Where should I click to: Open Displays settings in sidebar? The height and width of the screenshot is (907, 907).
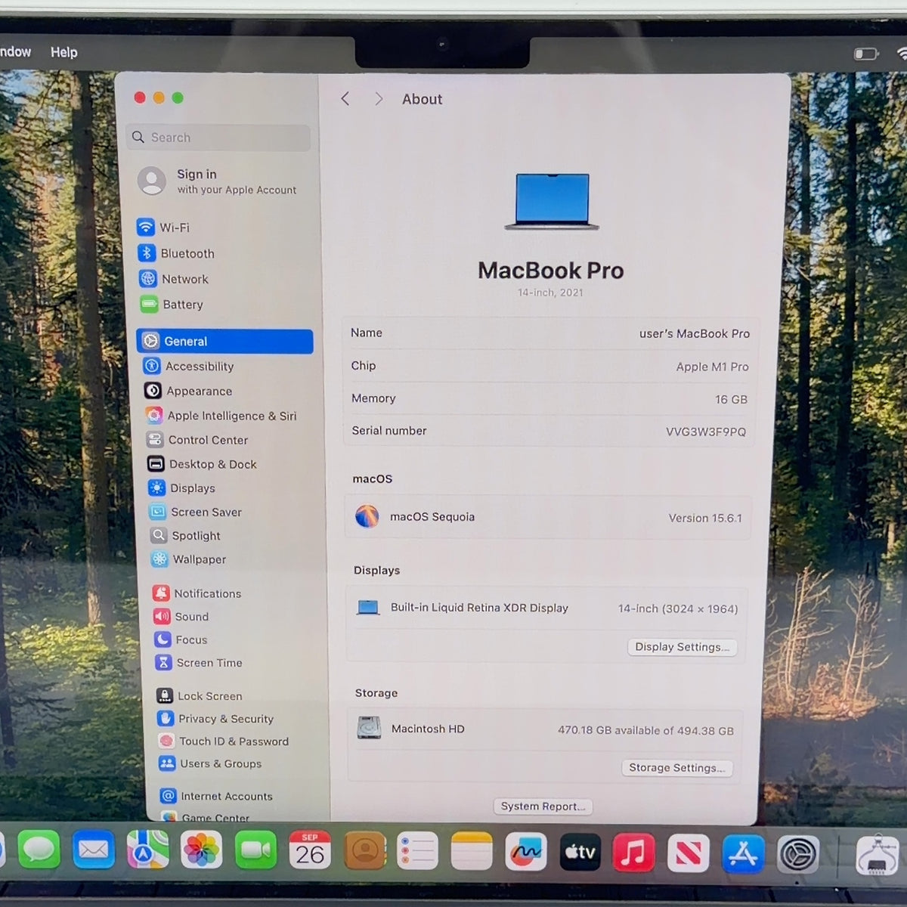pos(181,488)
